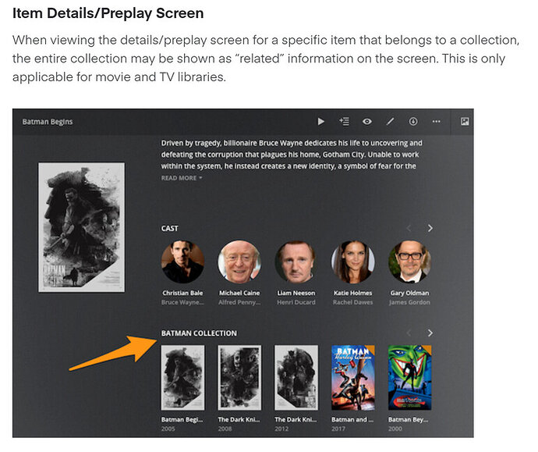Image resolution: width=538 pixels, height=452 pixels.
Task: Click the artwork image icon at toolbar end
Action: click(465, 122)
